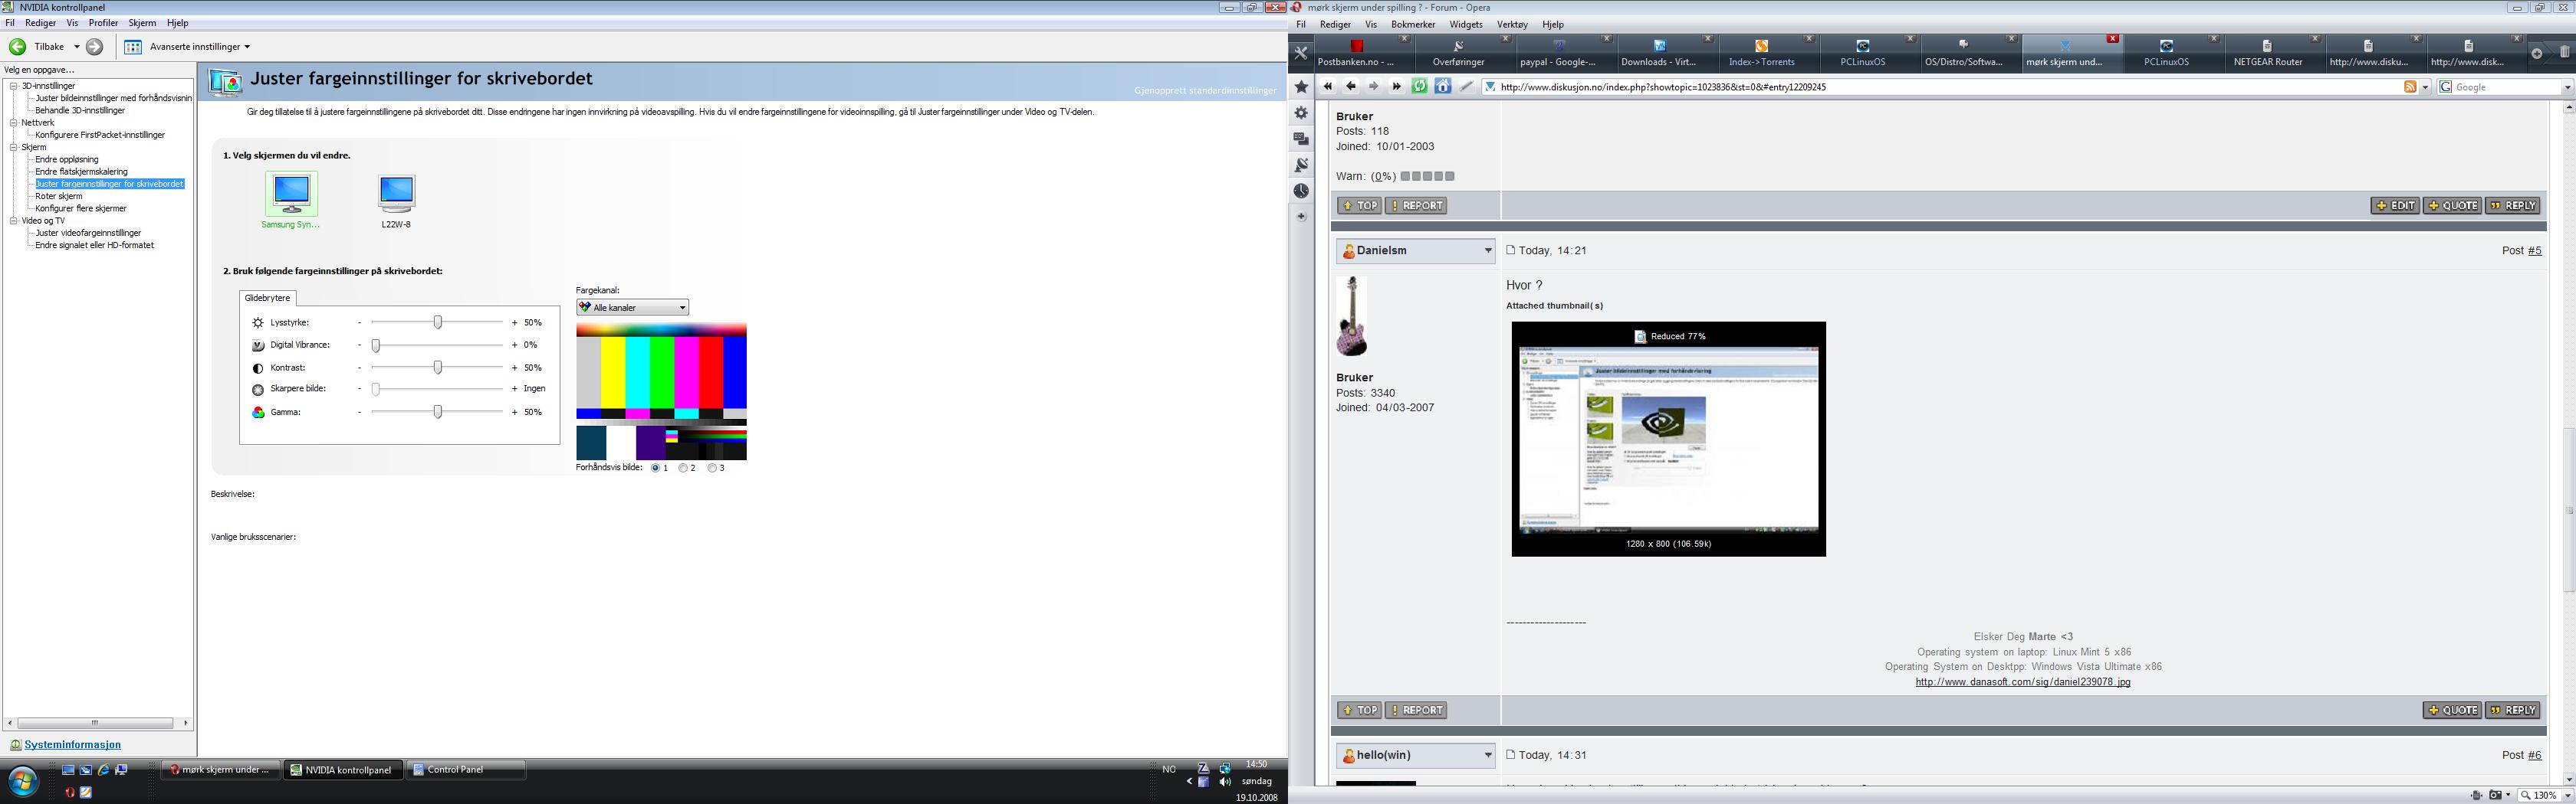Select Endre oppløsning in the task tree
The height and width of the screenshot is (804, 2576).
tap(67, 160)
